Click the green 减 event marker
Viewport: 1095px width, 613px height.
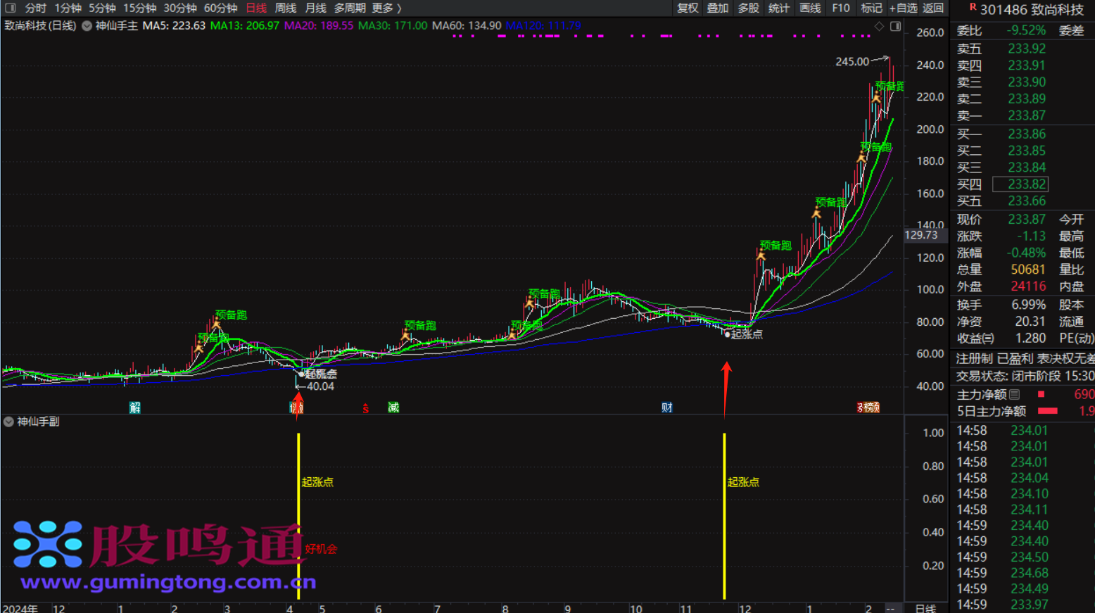[x=393, y=407]
